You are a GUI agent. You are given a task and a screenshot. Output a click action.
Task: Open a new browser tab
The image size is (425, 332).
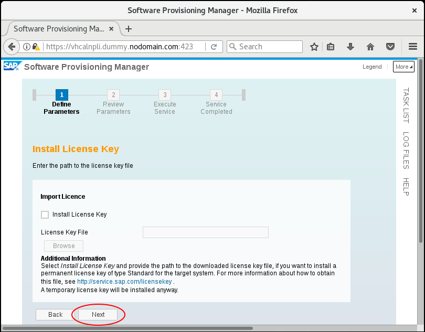tap(129, 29)
